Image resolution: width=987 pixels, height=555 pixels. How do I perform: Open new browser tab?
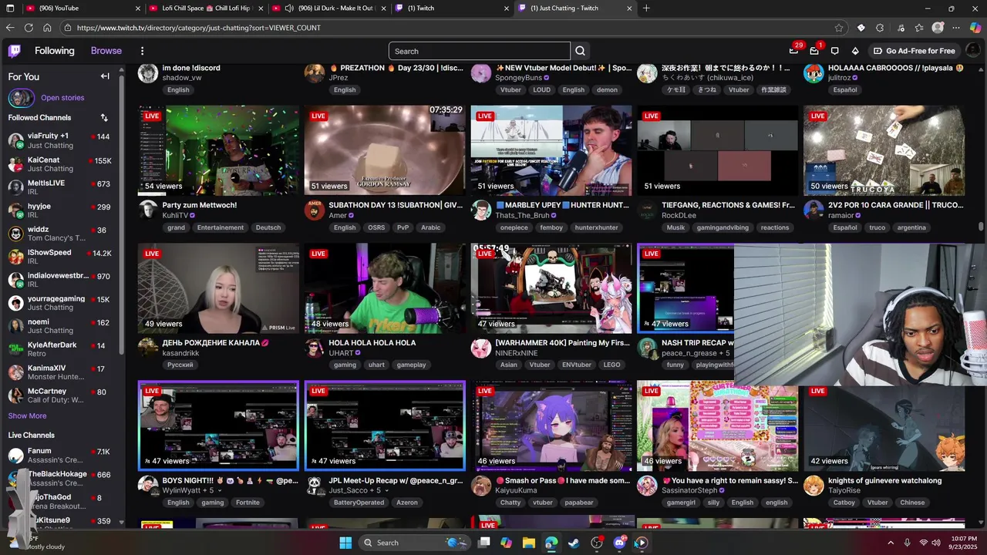pos(646,8)
